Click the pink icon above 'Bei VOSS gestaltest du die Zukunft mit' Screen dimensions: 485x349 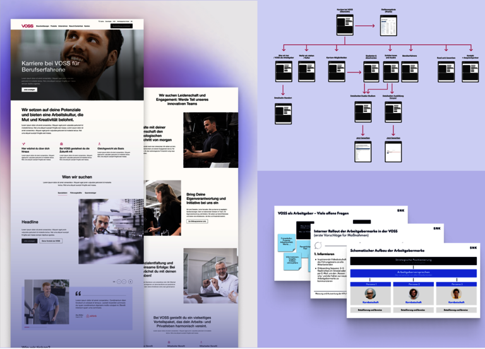pyautogui.click(x=61, y=144)
